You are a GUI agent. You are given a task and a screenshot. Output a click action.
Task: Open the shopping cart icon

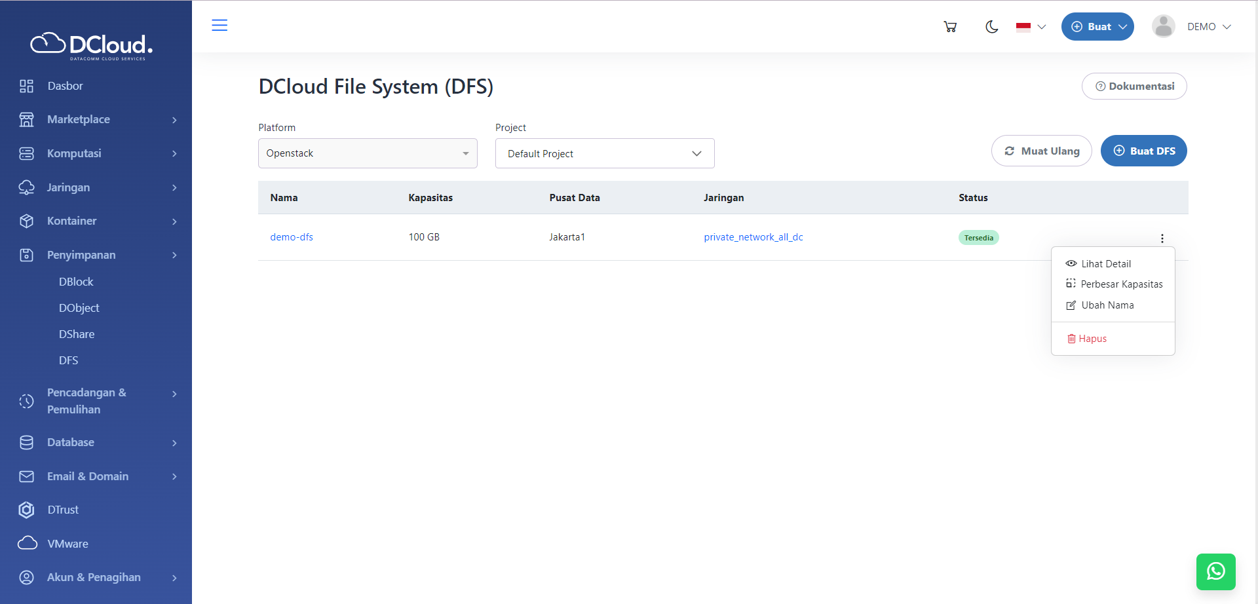point(950,27)
